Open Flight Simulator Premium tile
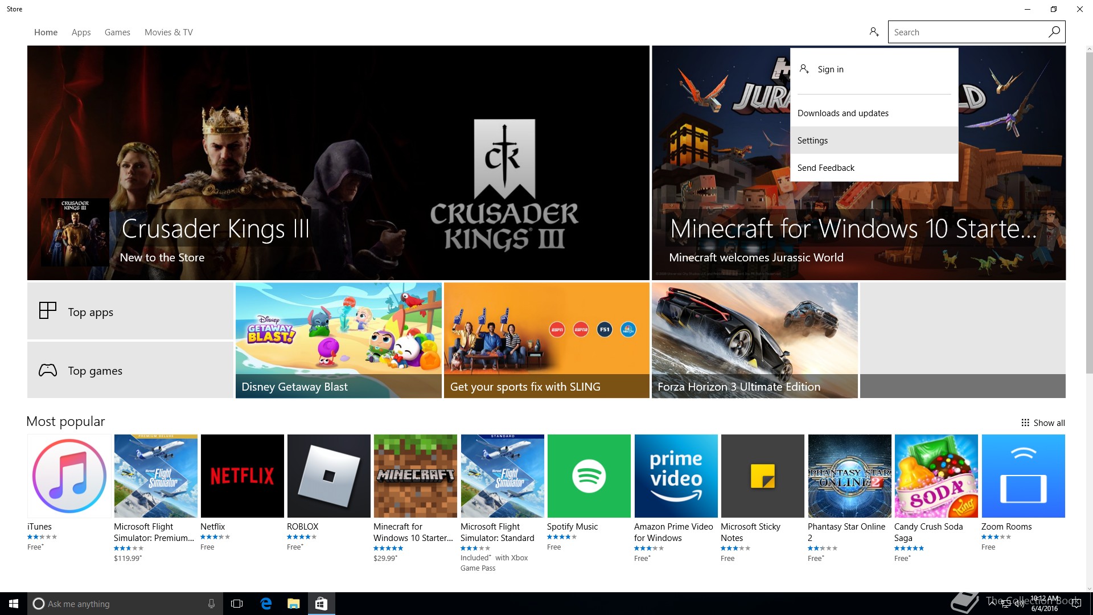This screenshot has width=1093, height=615. click(x=155, y=476)
